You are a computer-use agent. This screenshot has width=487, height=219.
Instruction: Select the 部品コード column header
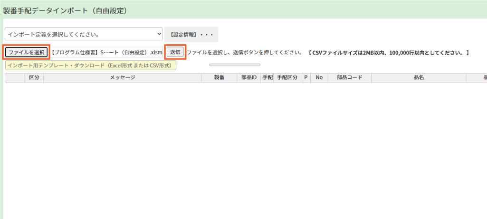point(349,78)
